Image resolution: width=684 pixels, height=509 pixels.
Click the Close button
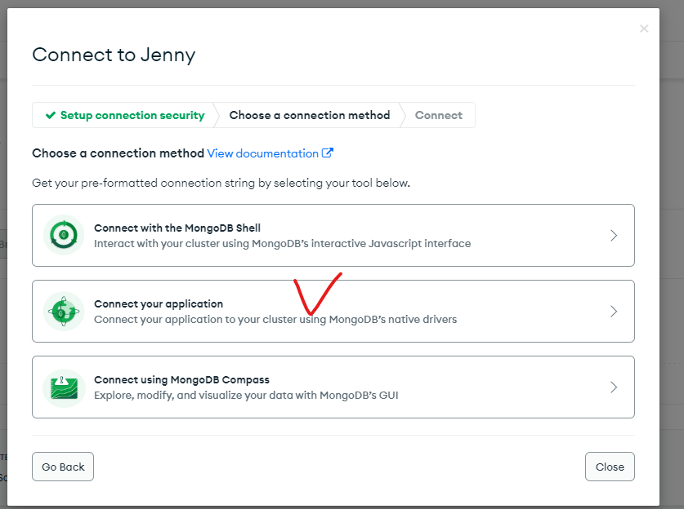coord(610,467)
